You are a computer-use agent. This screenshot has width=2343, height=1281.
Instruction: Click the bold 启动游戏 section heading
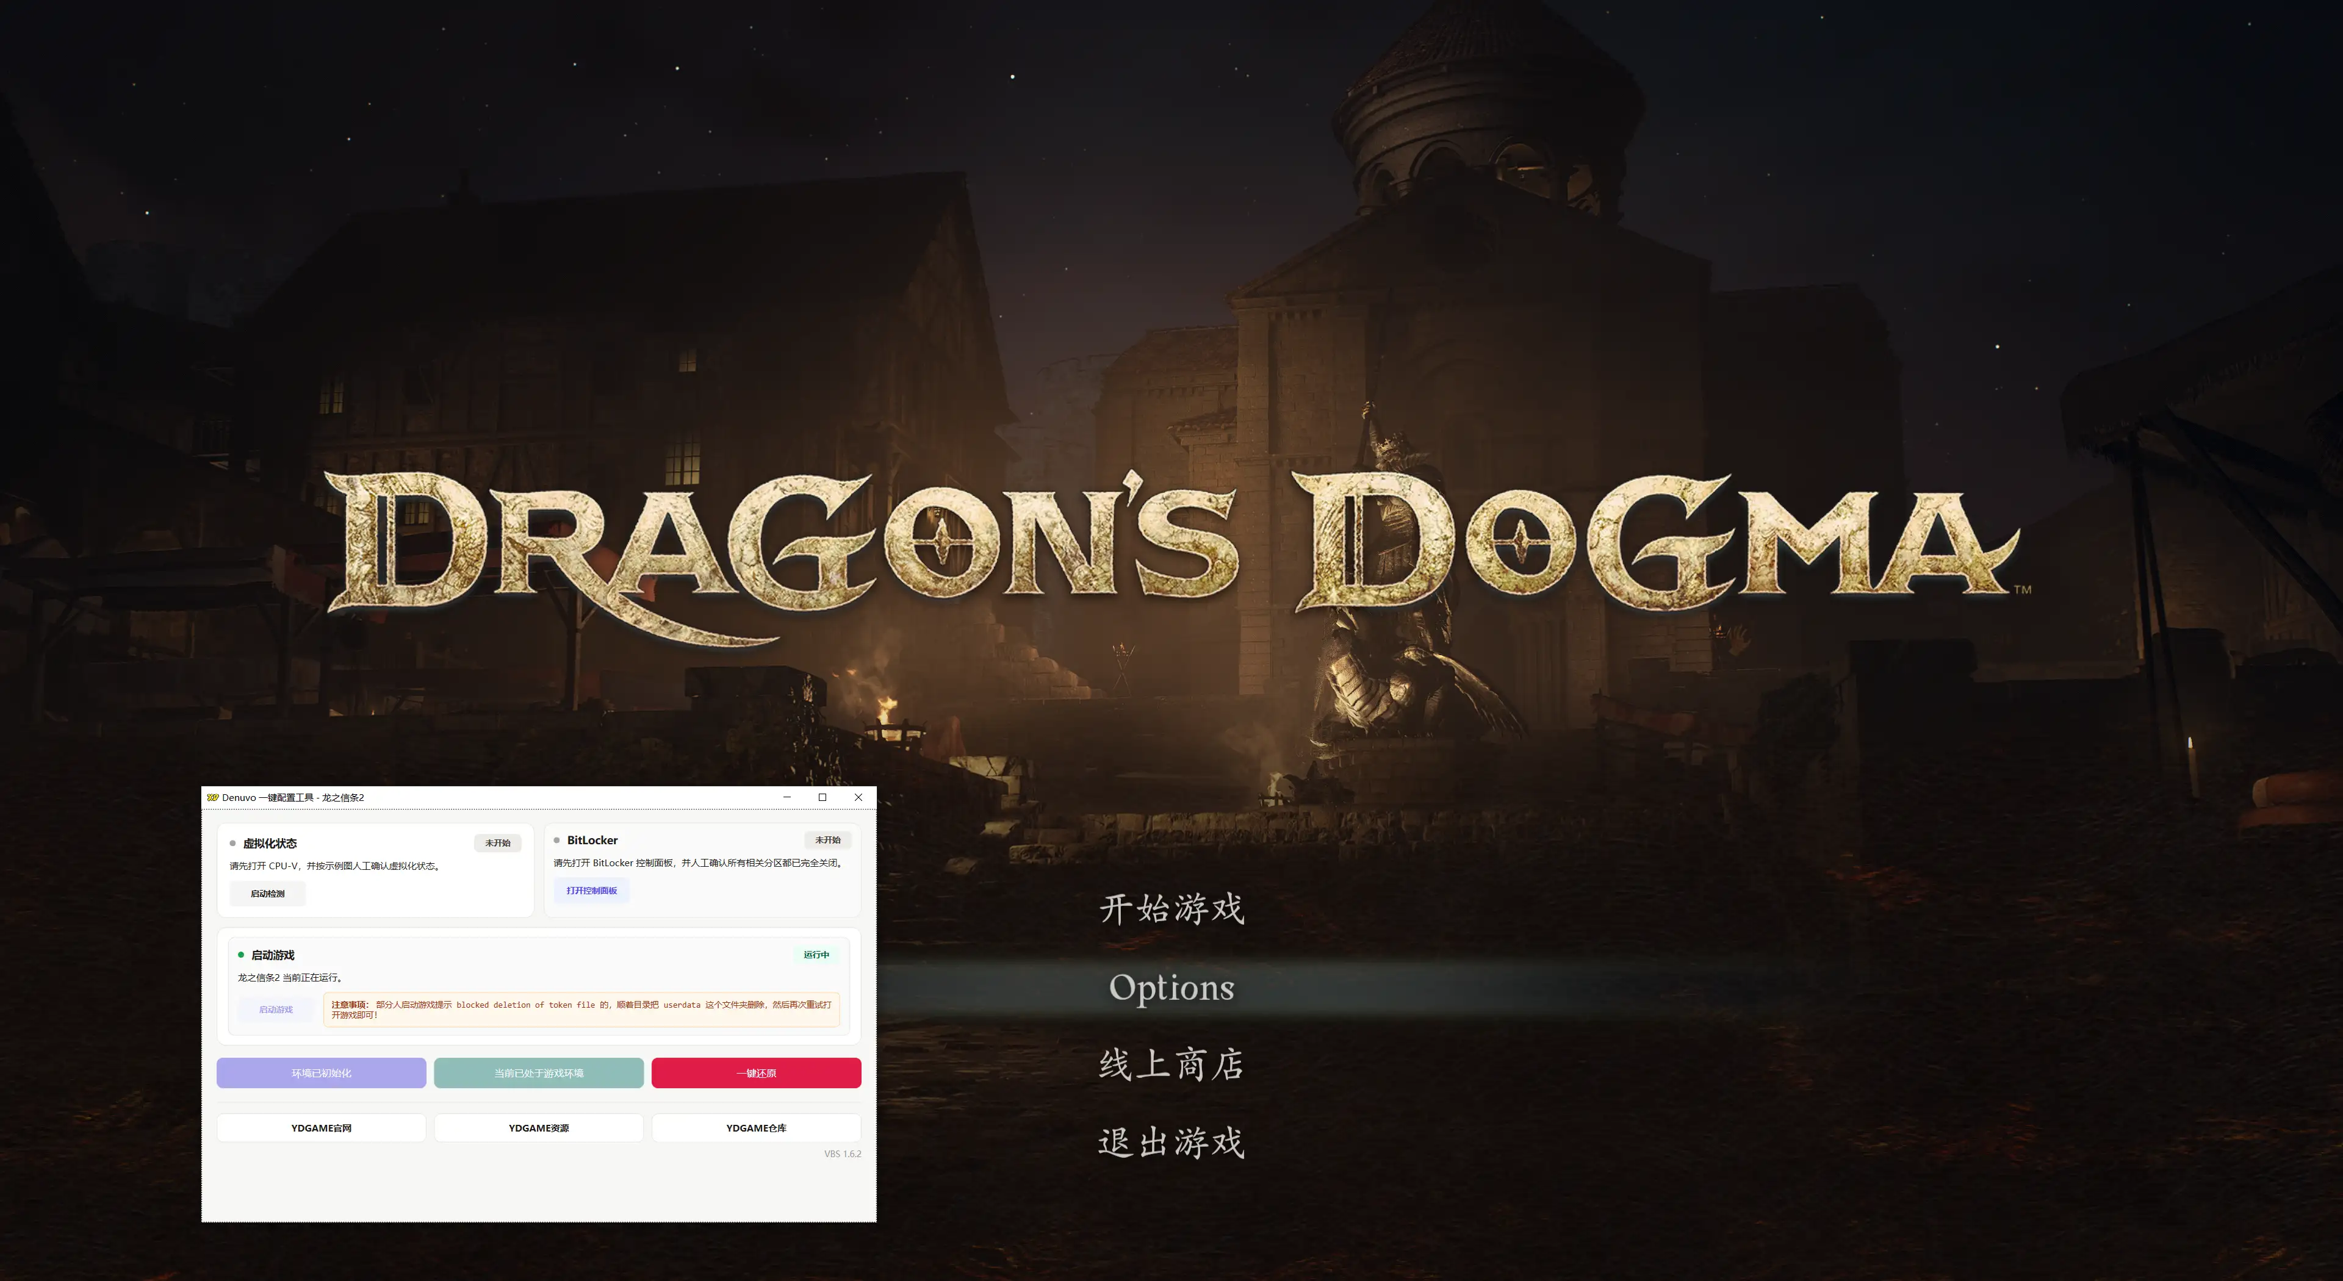[273, 955]
